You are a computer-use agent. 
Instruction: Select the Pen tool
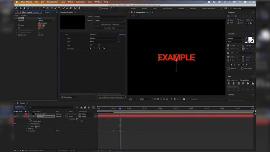point(55,8)
